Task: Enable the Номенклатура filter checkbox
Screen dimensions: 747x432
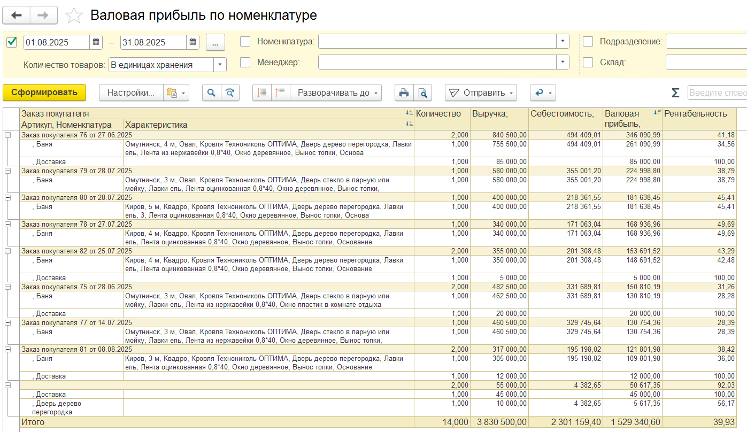Action: pyautogui.click(x=245, y=42)
